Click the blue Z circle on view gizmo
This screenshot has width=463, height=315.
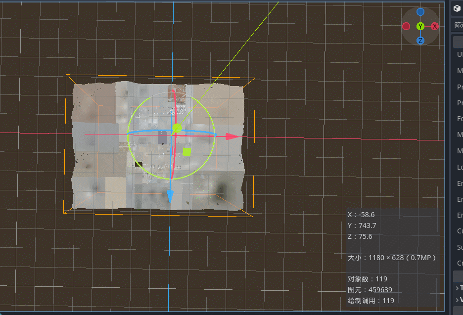coord(420,41)
